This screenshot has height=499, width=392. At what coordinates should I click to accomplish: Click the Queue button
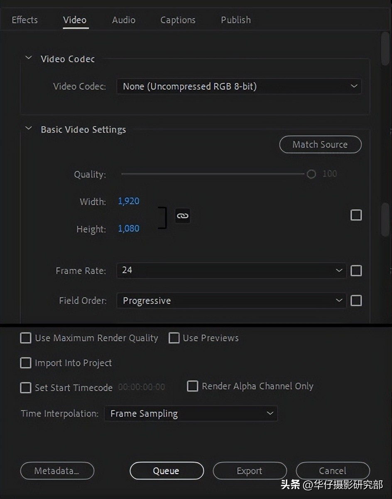pos(167,471)
